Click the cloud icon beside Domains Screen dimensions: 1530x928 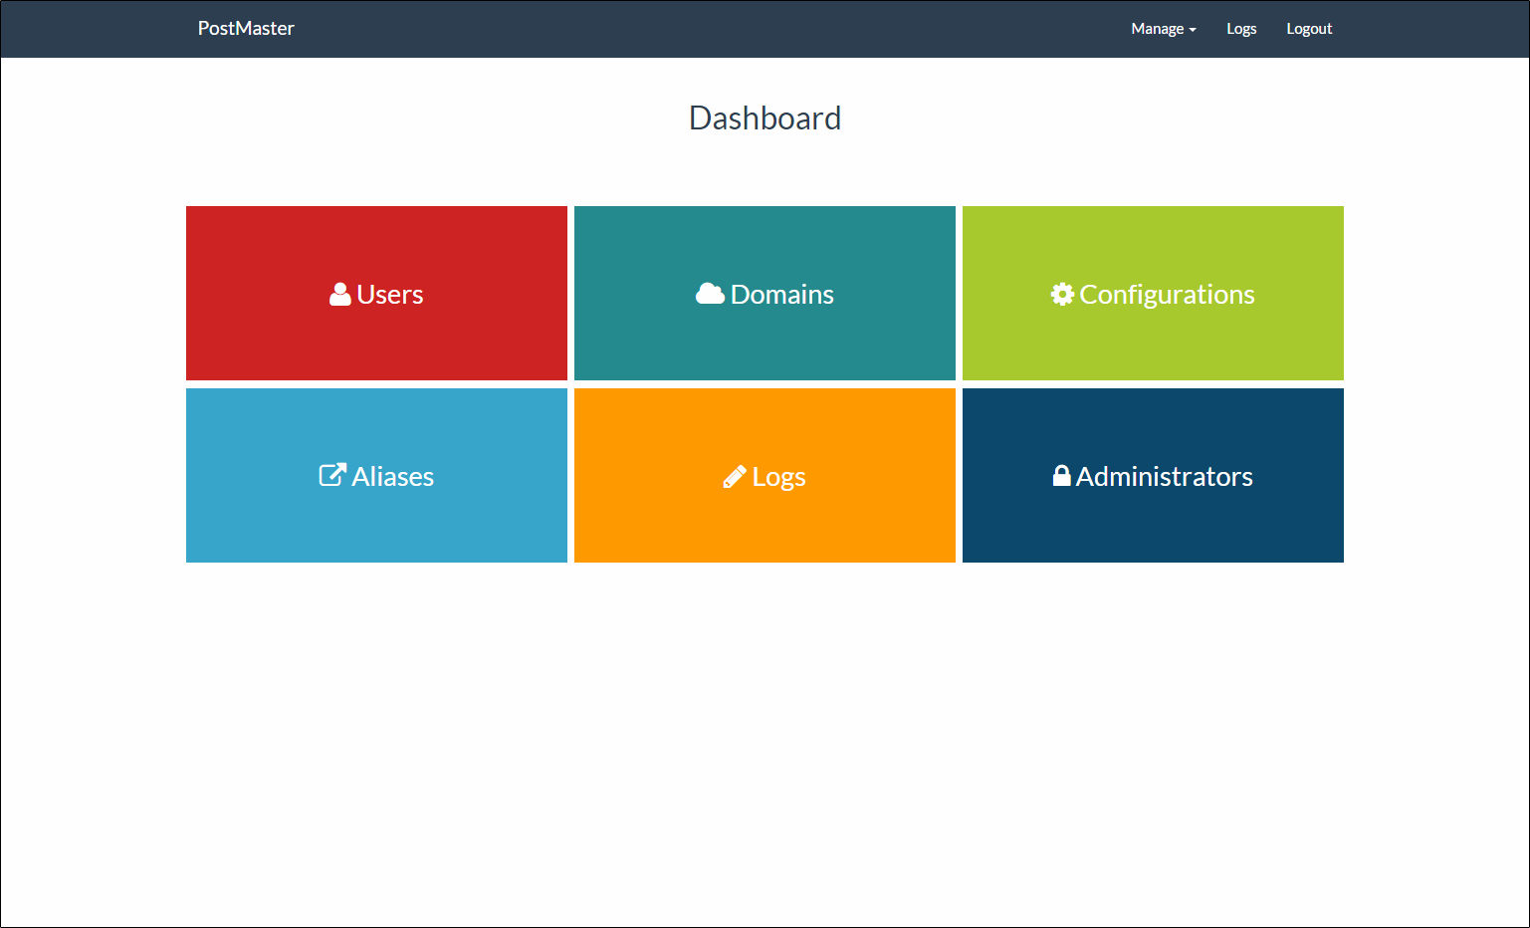tap(710, 294)
